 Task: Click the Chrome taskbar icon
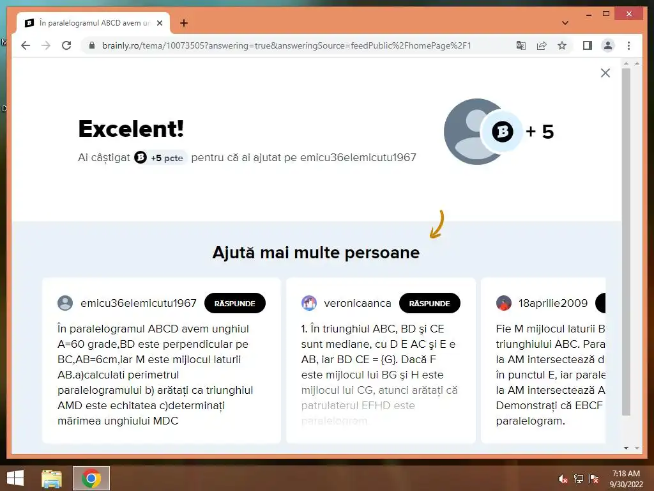tap(91, 478)
